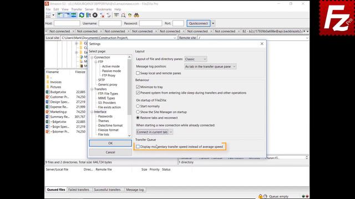Click the Disconnect from server icon

pyautogui.click(x=102, y=15)
